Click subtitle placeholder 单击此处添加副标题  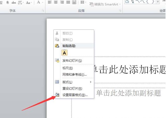coord(129,93)
